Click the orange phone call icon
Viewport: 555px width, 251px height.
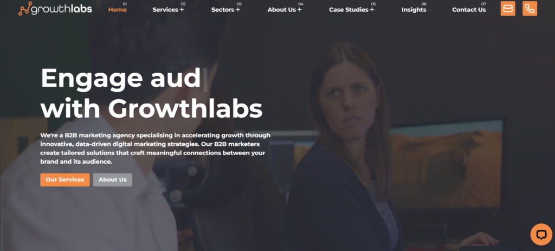pos(530,9)
